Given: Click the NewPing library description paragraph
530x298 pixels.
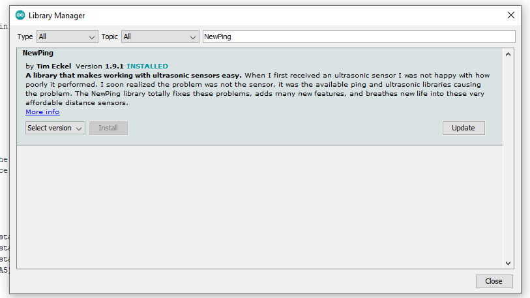Looking at the screenshot, I should click(x=258, y=89).
